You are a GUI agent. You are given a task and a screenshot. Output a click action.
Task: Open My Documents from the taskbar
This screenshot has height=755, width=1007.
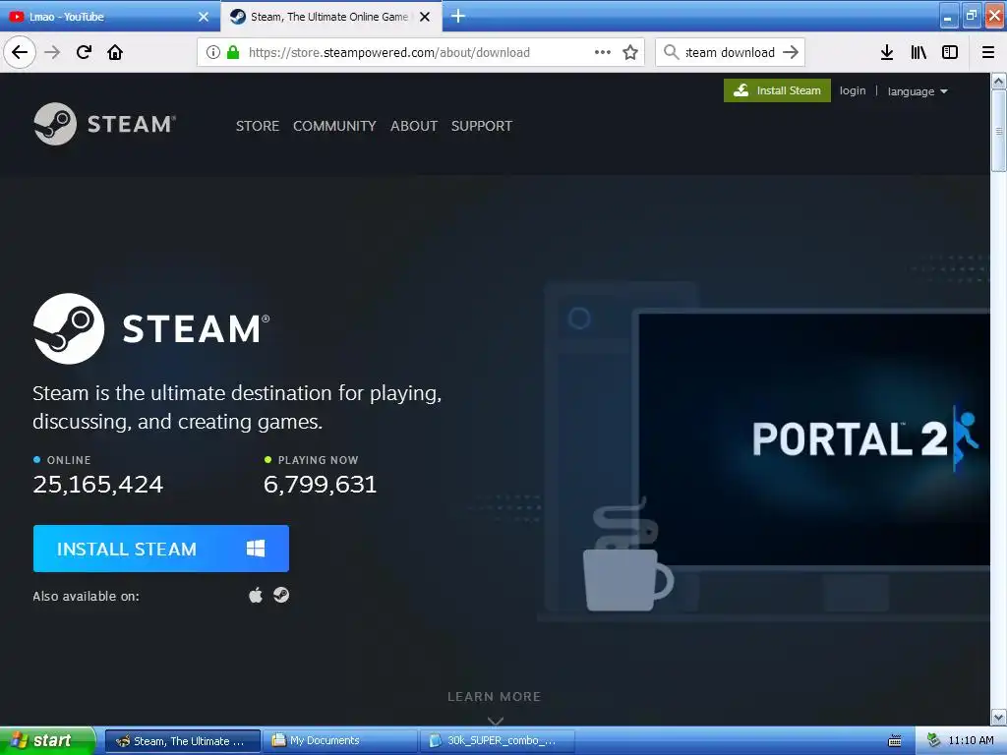pyautogui.click(x=339, y=741)
